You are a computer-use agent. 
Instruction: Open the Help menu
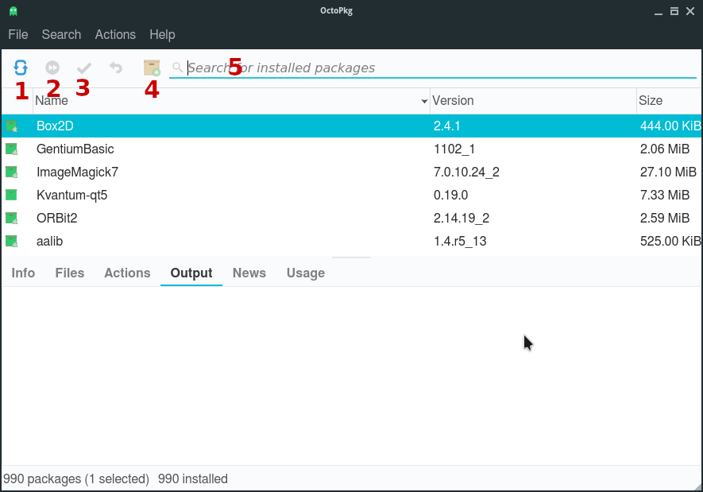pos(162,34)
